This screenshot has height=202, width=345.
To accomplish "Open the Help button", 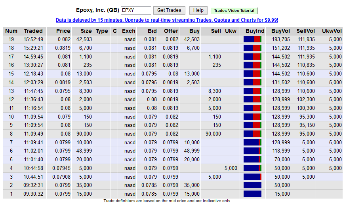I will (x=198, y=10).
